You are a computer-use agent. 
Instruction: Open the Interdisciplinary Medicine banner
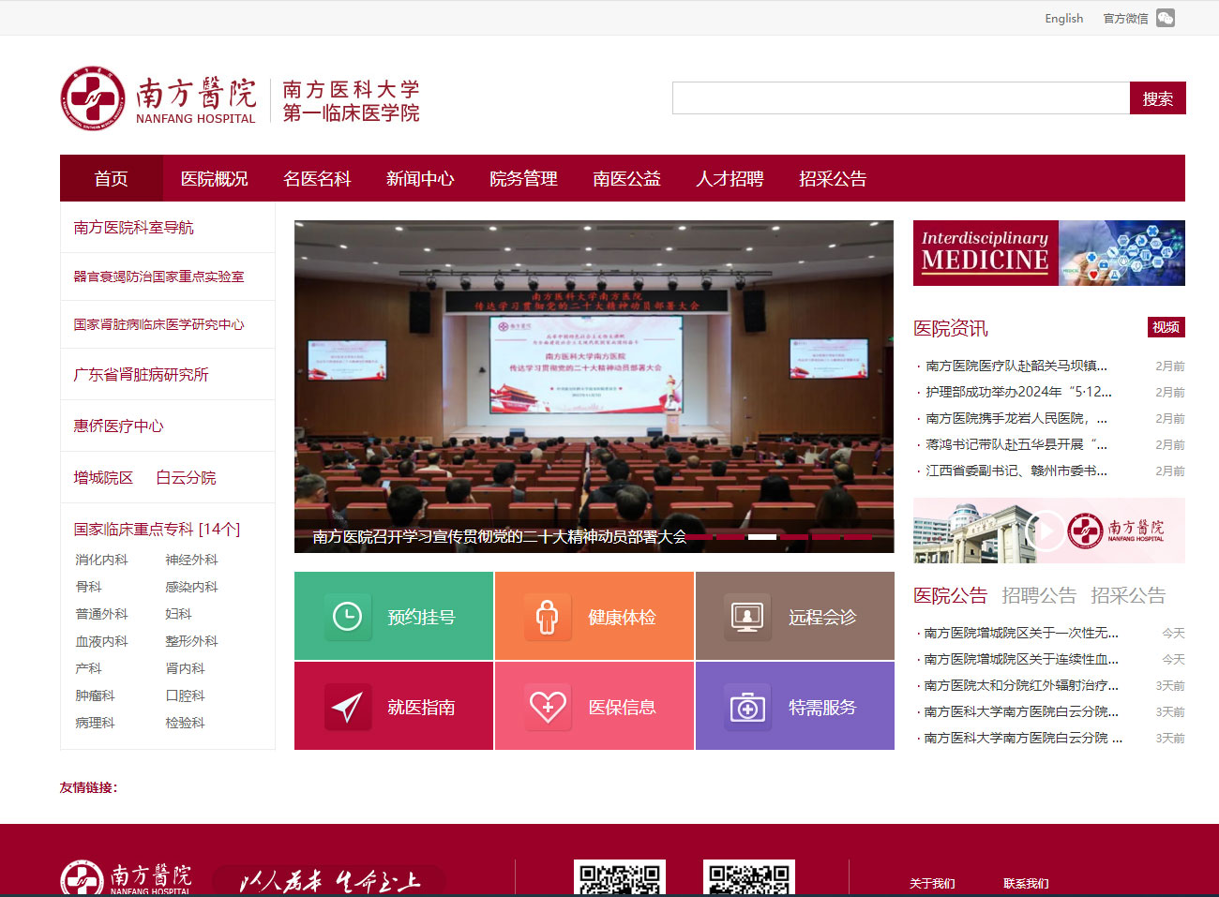point(1049,253)
